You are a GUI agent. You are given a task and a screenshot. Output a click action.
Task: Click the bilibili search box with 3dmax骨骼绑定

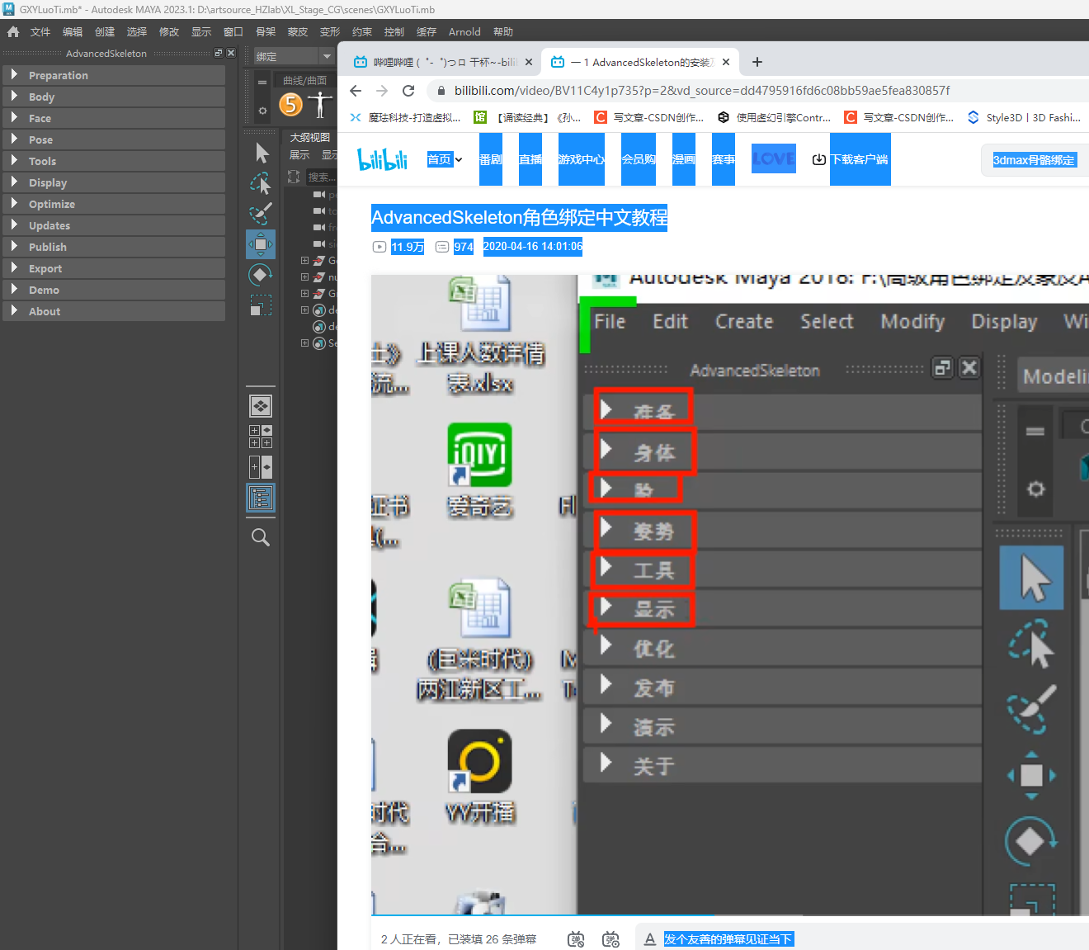coord(1035,160)
